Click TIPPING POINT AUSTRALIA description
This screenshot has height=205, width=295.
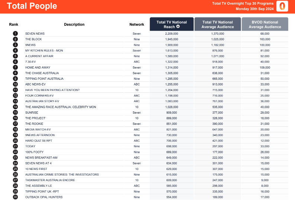44,79
